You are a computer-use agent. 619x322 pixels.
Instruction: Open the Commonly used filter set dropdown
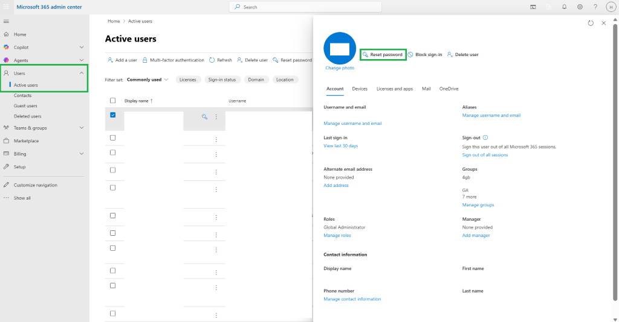[x=147, y=80]
